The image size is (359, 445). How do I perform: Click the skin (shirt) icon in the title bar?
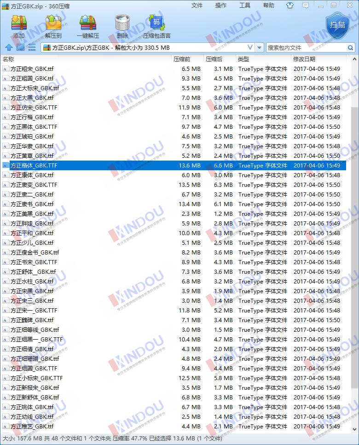point(290,6)
